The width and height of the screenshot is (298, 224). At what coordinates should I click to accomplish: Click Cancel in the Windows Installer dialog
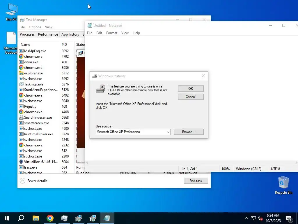[191, 97]
